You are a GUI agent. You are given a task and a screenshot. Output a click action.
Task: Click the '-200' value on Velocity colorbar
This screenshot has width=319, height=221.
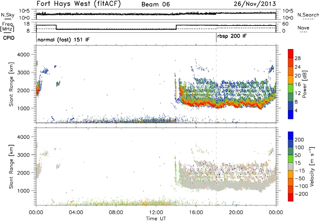[x=301, y=194]
